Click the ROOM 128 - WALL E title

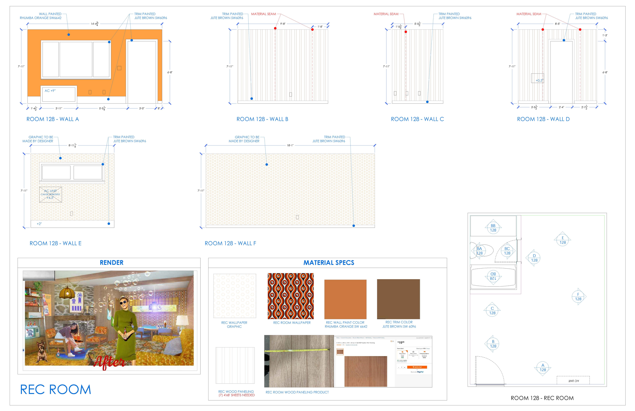[55, 243]
